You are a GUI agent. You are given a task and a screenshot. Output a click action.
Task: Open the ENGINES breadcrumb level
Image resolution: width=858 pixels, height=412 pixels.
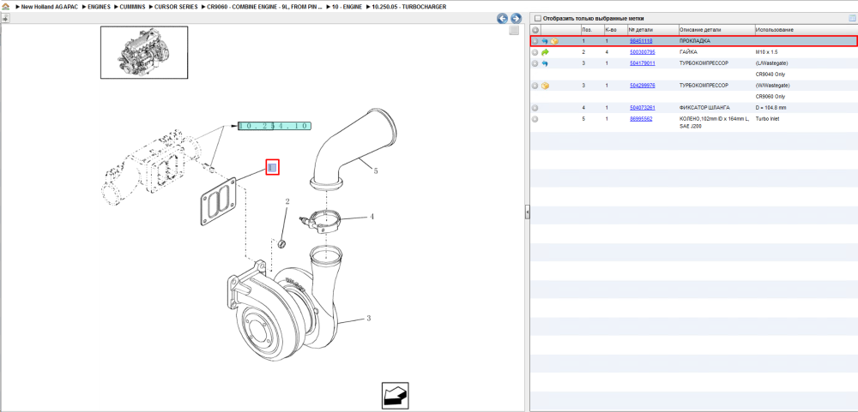click(99, 7)
